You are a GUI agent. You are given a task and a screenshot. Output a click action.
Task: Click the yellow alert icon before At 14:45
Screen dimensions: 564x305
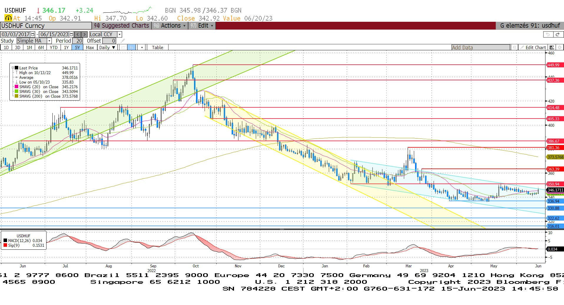pos(8,18)
